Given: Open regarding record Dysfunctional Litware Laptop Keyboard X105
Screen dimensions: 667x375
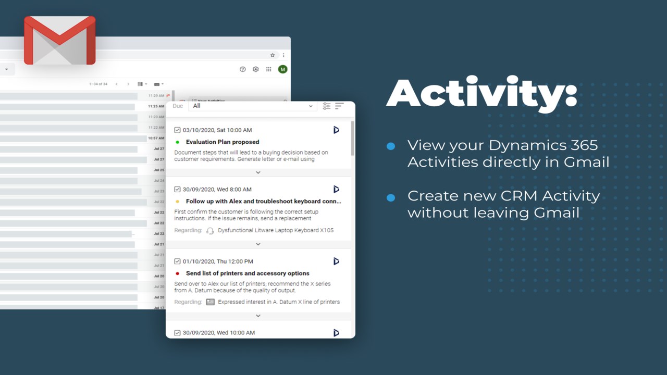Looking at the screenshot, I should pos(276,230).
